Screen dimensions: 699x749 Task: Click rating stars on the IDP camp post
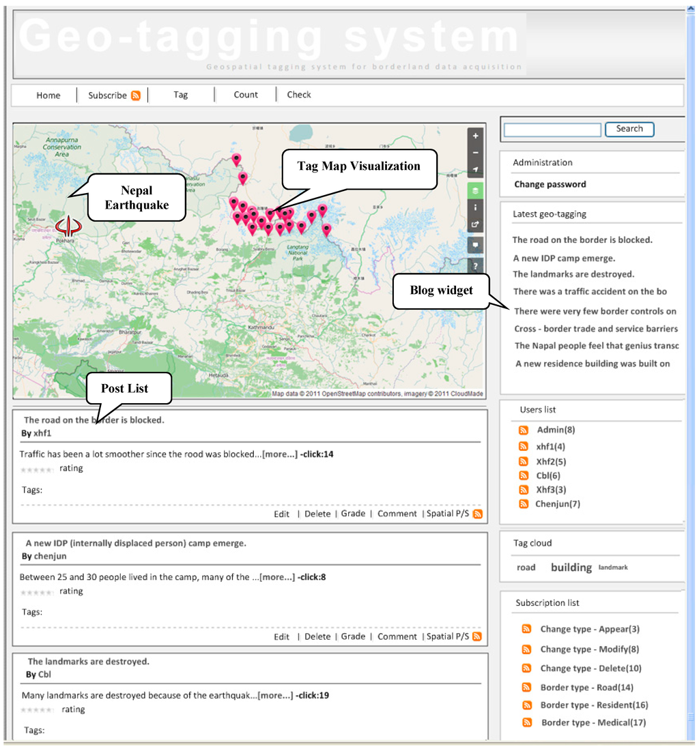pos(38,592)
